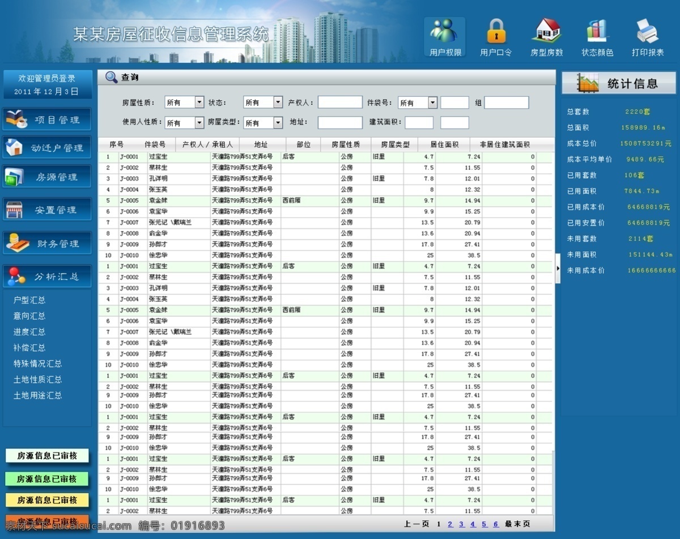Image resolution: width=680 pixels, height=539 pixels.
Task: Open 动迁户管理 in the sidebar
Action: [x=47, y=148]
